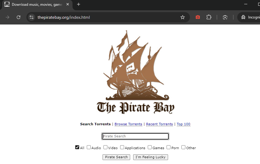Check the Porn category checkbox
The height and width of the screenshot is (164, 260).
click(168, 147)
